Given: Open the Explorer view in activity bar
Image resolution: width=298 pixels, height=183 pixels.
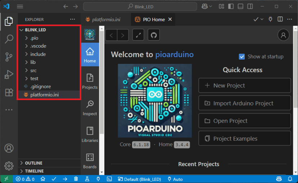Looking at the screenshot, I should point(9,21).
